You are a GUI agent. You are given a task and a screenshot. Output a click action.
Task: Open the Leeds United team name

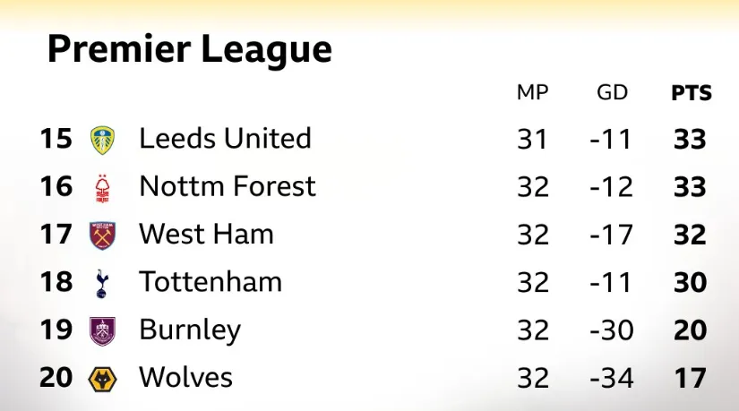(225, 139)
